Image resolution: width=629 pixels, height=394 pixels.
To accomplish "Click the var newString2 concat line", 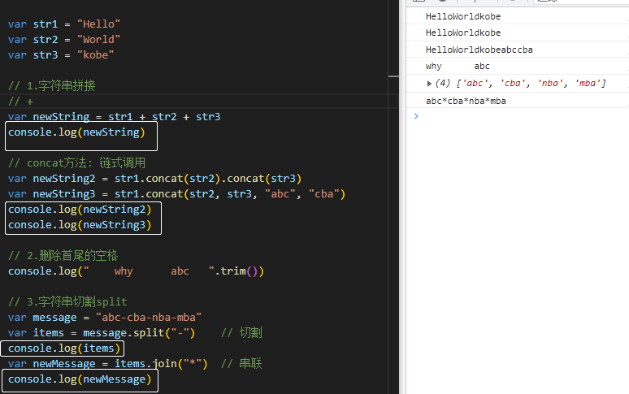I will [154, 179].
